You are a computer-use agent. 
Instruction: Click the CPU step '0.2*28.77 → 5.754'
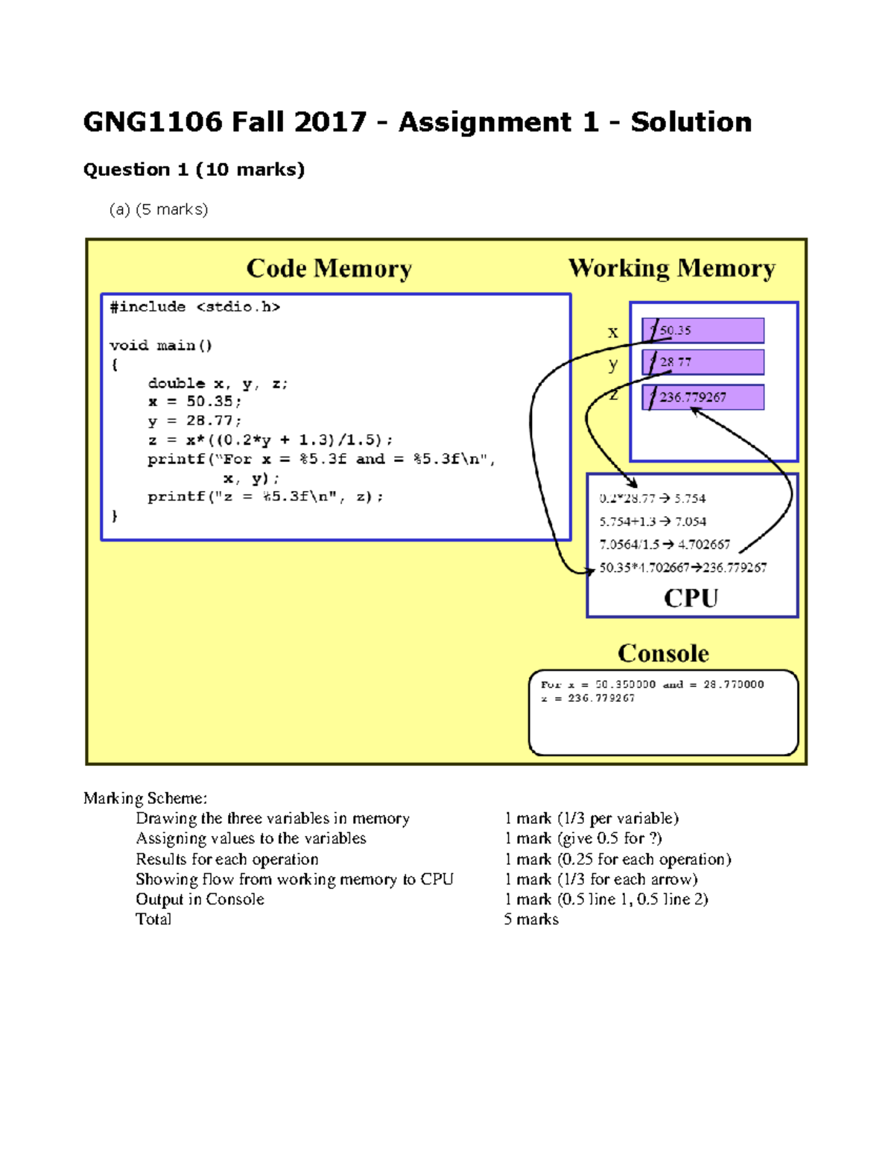652,498
